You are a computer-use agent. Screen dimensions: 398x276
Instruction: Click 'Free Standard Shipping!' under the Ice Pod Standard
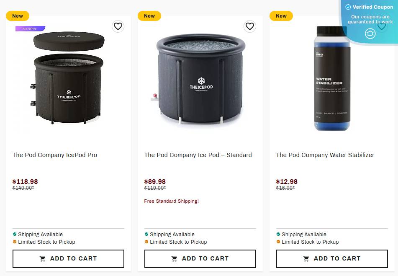point(171,201)
